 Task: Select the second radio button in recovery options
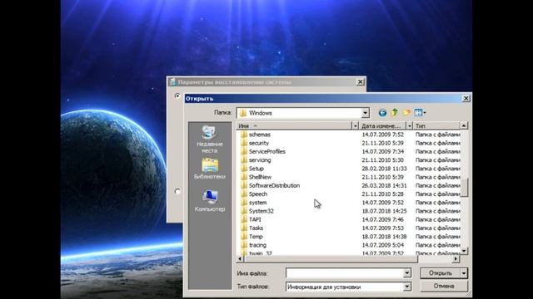pos(177,191)
